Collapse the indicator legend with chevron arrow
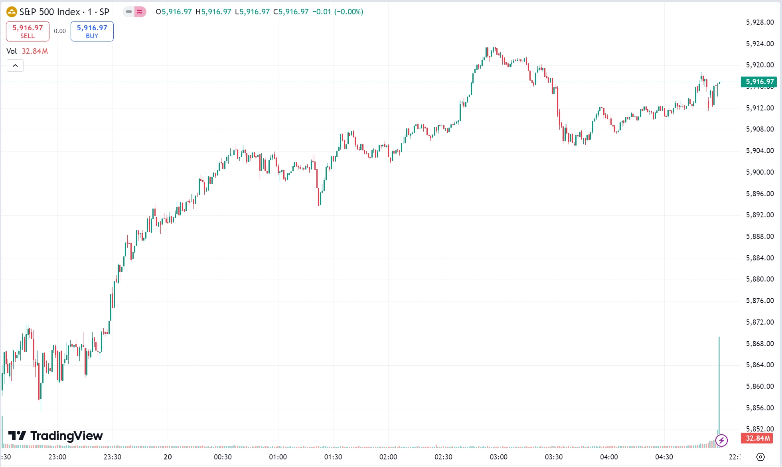 15,66
